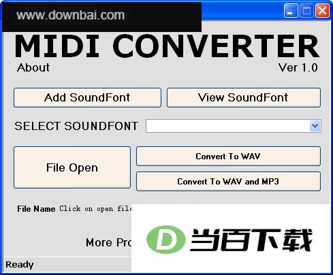Viewport: 333px width, 275px height.
Task: Open the About link
Action: point(33,67)
